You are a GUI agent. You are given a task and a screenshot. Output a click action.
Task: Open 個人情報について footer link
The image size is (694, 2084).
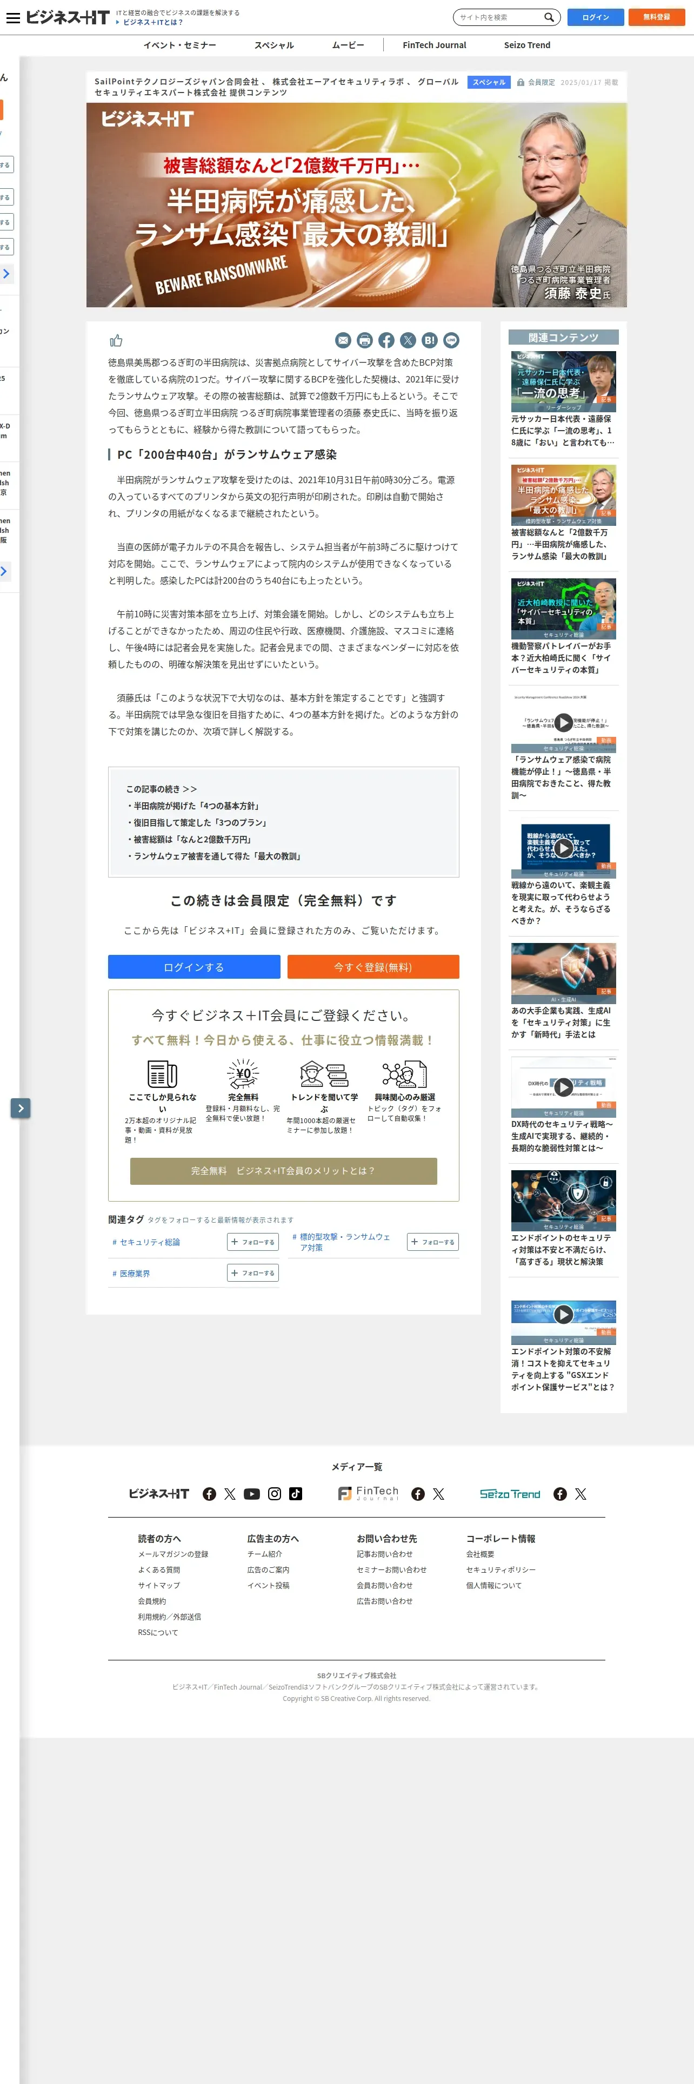[x=493, y=1586]
